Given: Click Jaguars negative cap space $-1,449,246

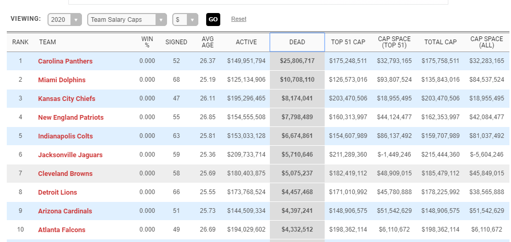Looking at the screenshot, I should click(x=394, y=155).
